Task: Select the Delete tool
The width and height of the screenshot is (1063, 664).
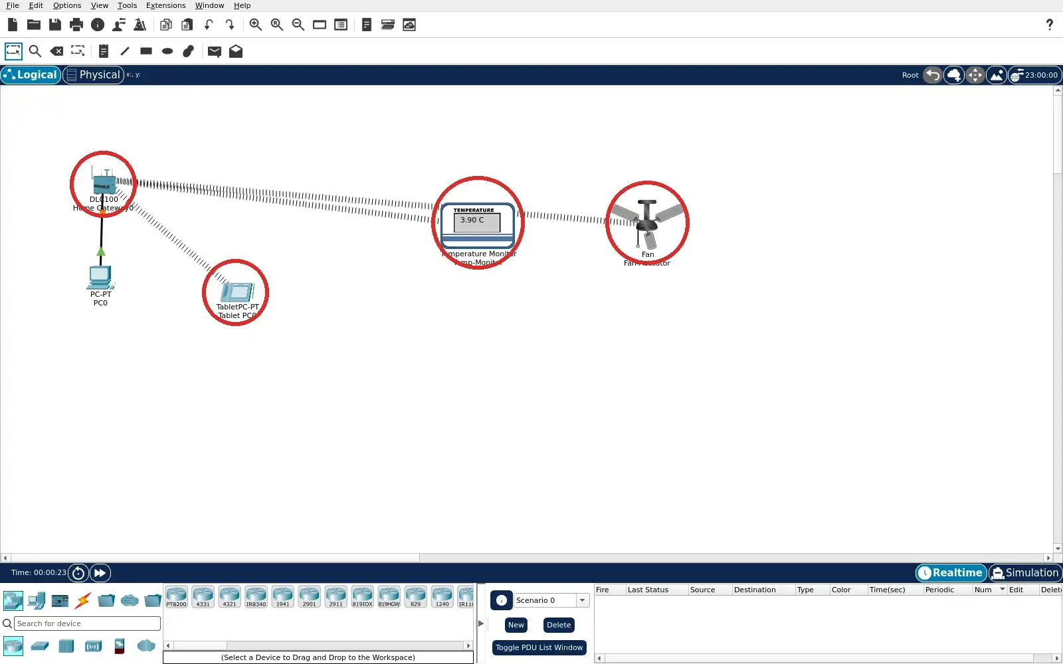Action: pos(57,51)
